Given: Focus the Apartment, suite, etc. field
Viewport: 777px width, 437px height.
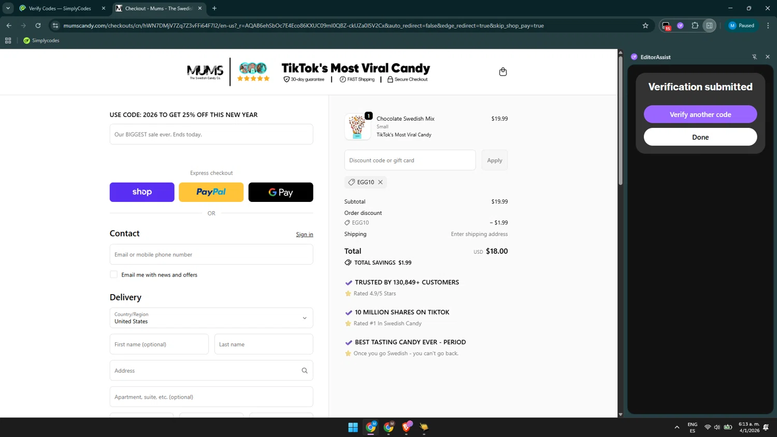Looking at the screenshot, I should point(211,397).
